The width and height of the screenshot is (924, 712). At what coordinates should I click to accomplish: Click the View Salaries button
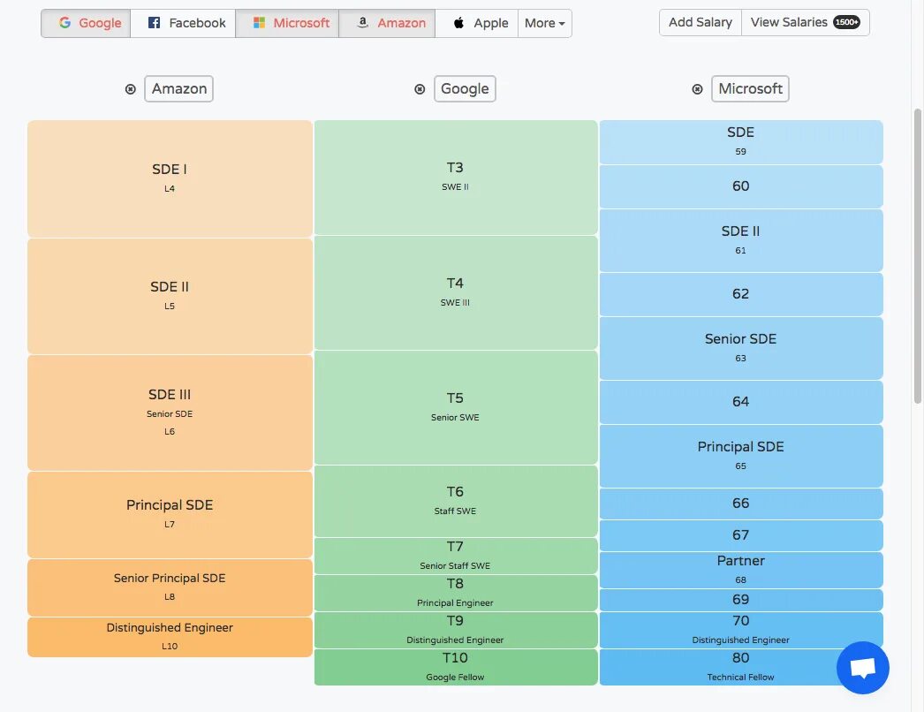click(x=805, y=22)
